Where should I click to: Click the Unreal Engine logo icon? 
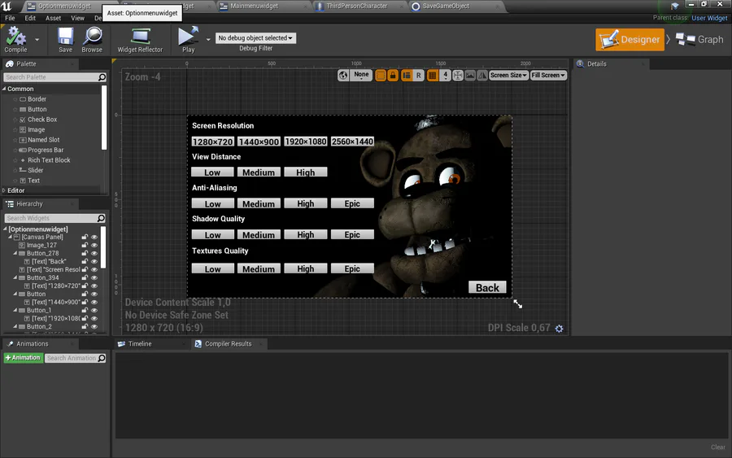[7, 6]
